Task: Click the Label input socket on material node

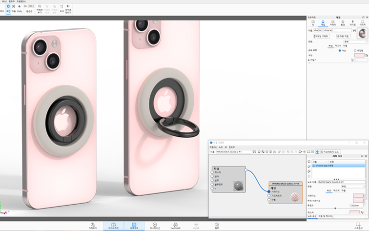Action: [269, 200]
